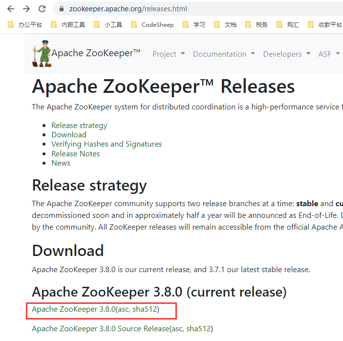Click the browser back arrow
The width and height of the screenshot is (343, 341).
[10, 9]
